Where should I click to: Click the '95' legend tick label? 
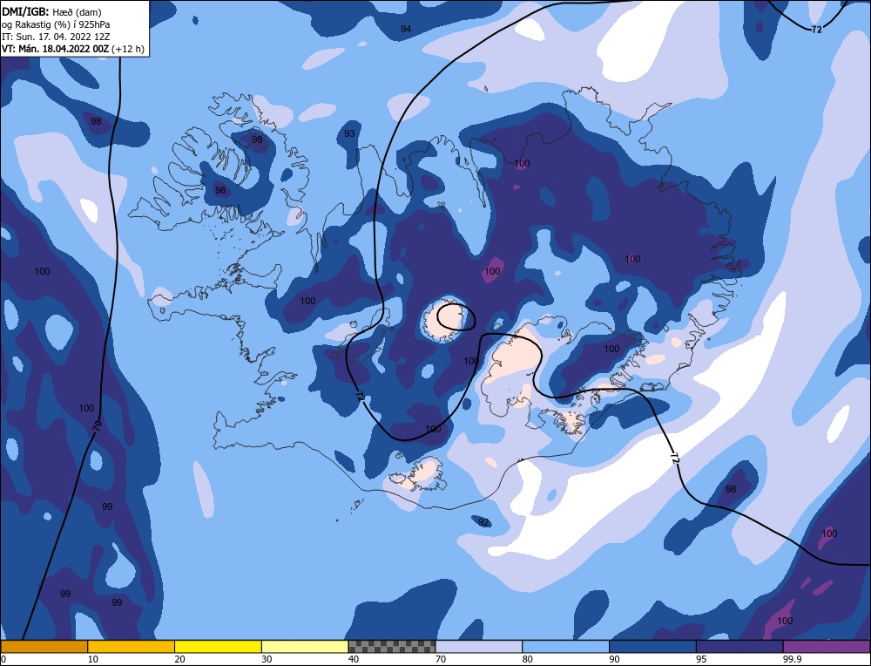pos(702,659)
